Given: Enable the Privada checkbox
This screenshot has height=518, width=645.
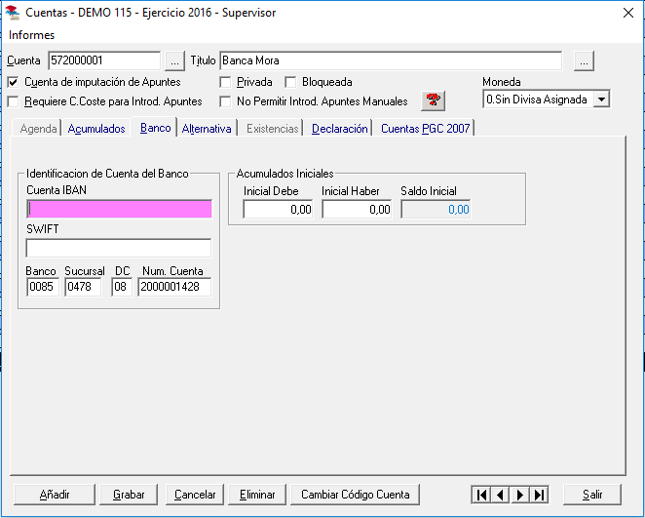Looking at the screenshot, I should click(225, 82).
